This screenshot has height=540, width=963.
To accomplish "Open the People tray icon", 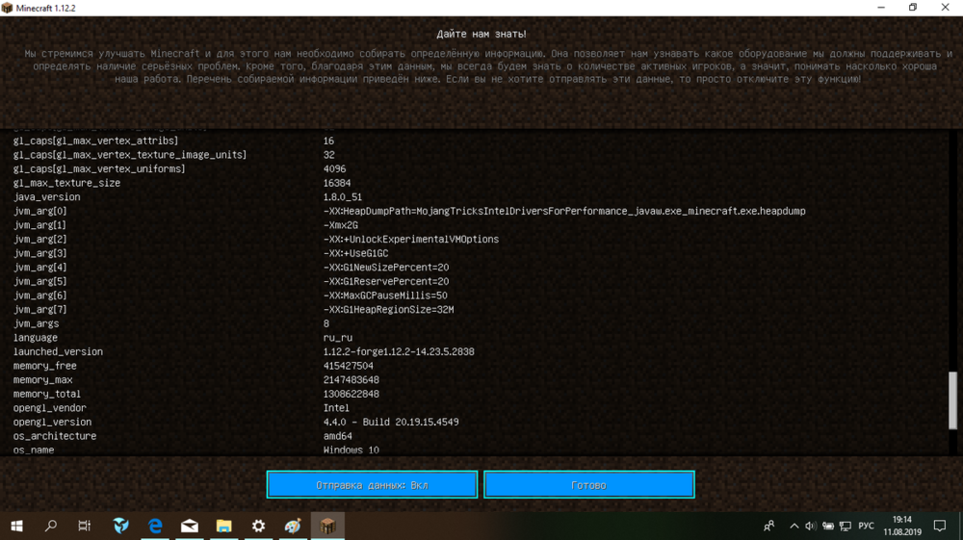I will 768,526.
